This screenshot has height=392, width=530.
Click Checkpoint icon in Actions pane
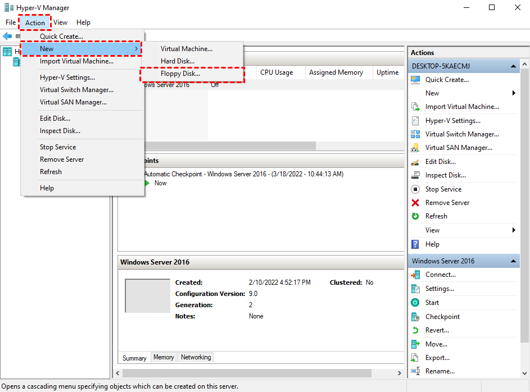[x=415, y=317]
